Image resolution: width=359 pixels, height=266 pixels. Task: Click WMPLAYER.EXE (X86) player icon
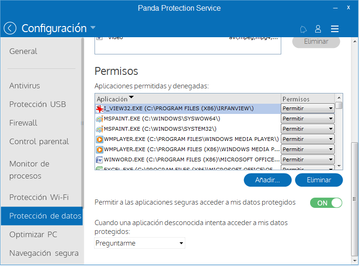(x=99, y=149)
